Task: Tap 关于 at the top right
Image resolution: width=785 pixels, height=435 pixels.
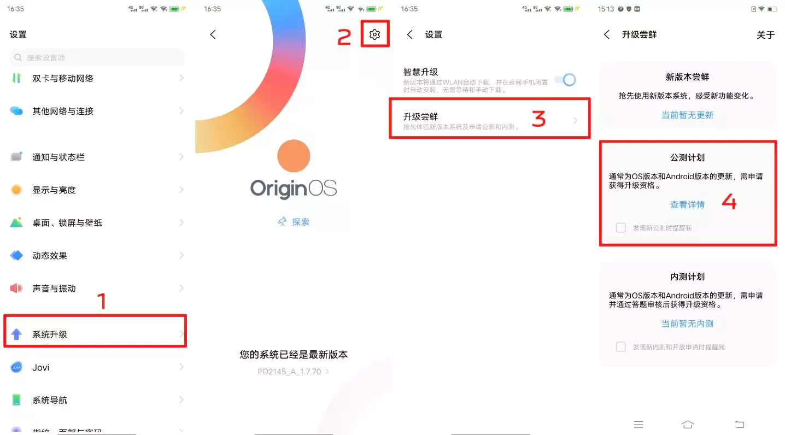Action: pos(765,34)
